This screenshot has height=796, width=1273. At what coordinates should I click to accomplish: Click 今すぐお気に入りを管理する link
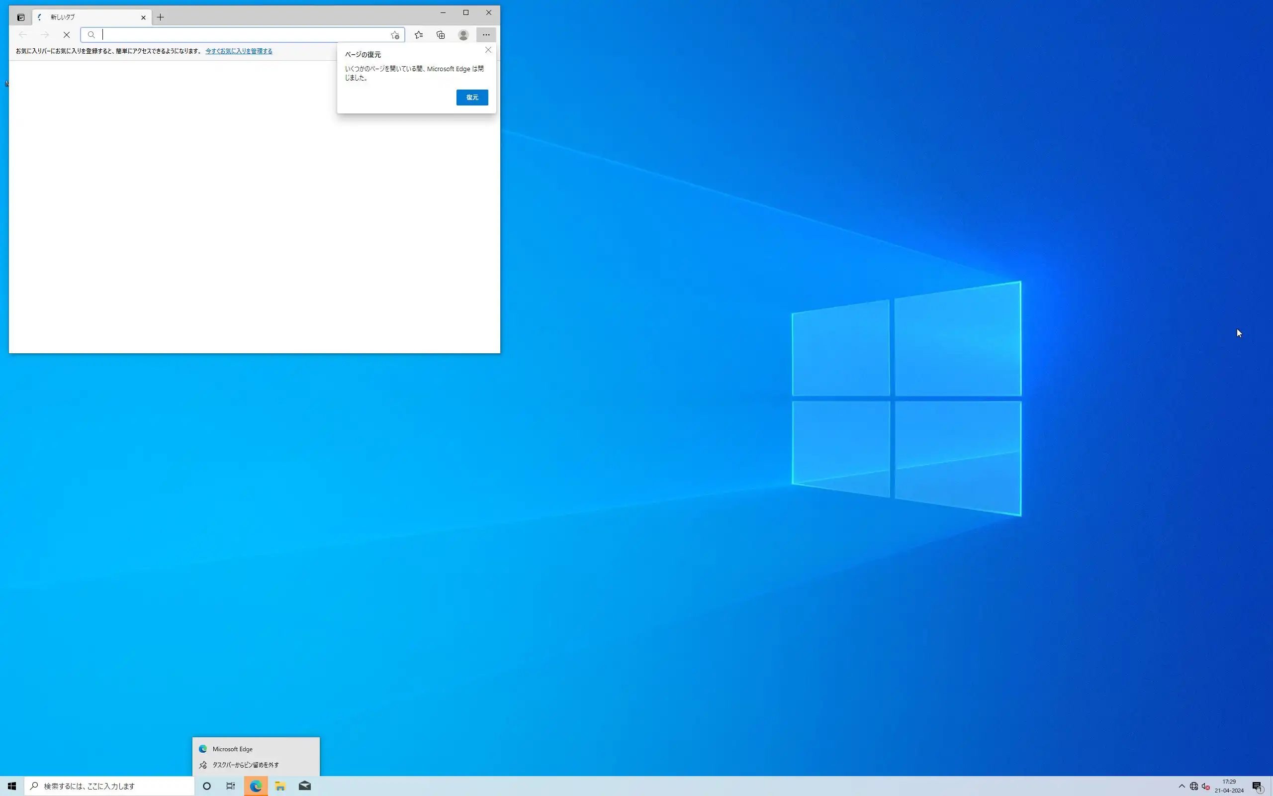239,51
